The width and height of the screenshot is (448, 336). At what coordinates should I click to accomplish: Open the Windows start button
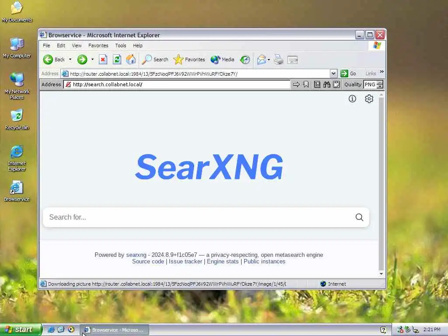coord(21,330)
